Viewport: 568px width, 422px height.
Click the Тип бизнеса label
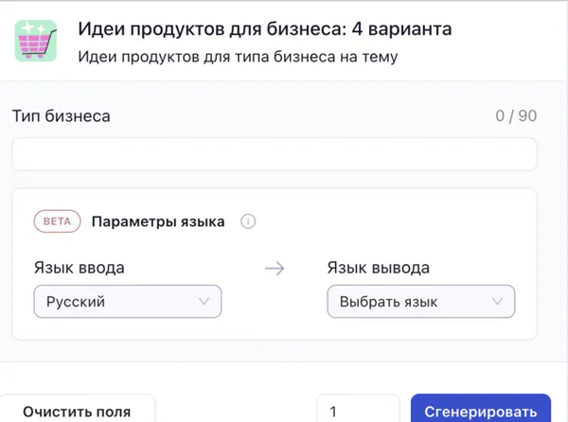coord(62,116)
